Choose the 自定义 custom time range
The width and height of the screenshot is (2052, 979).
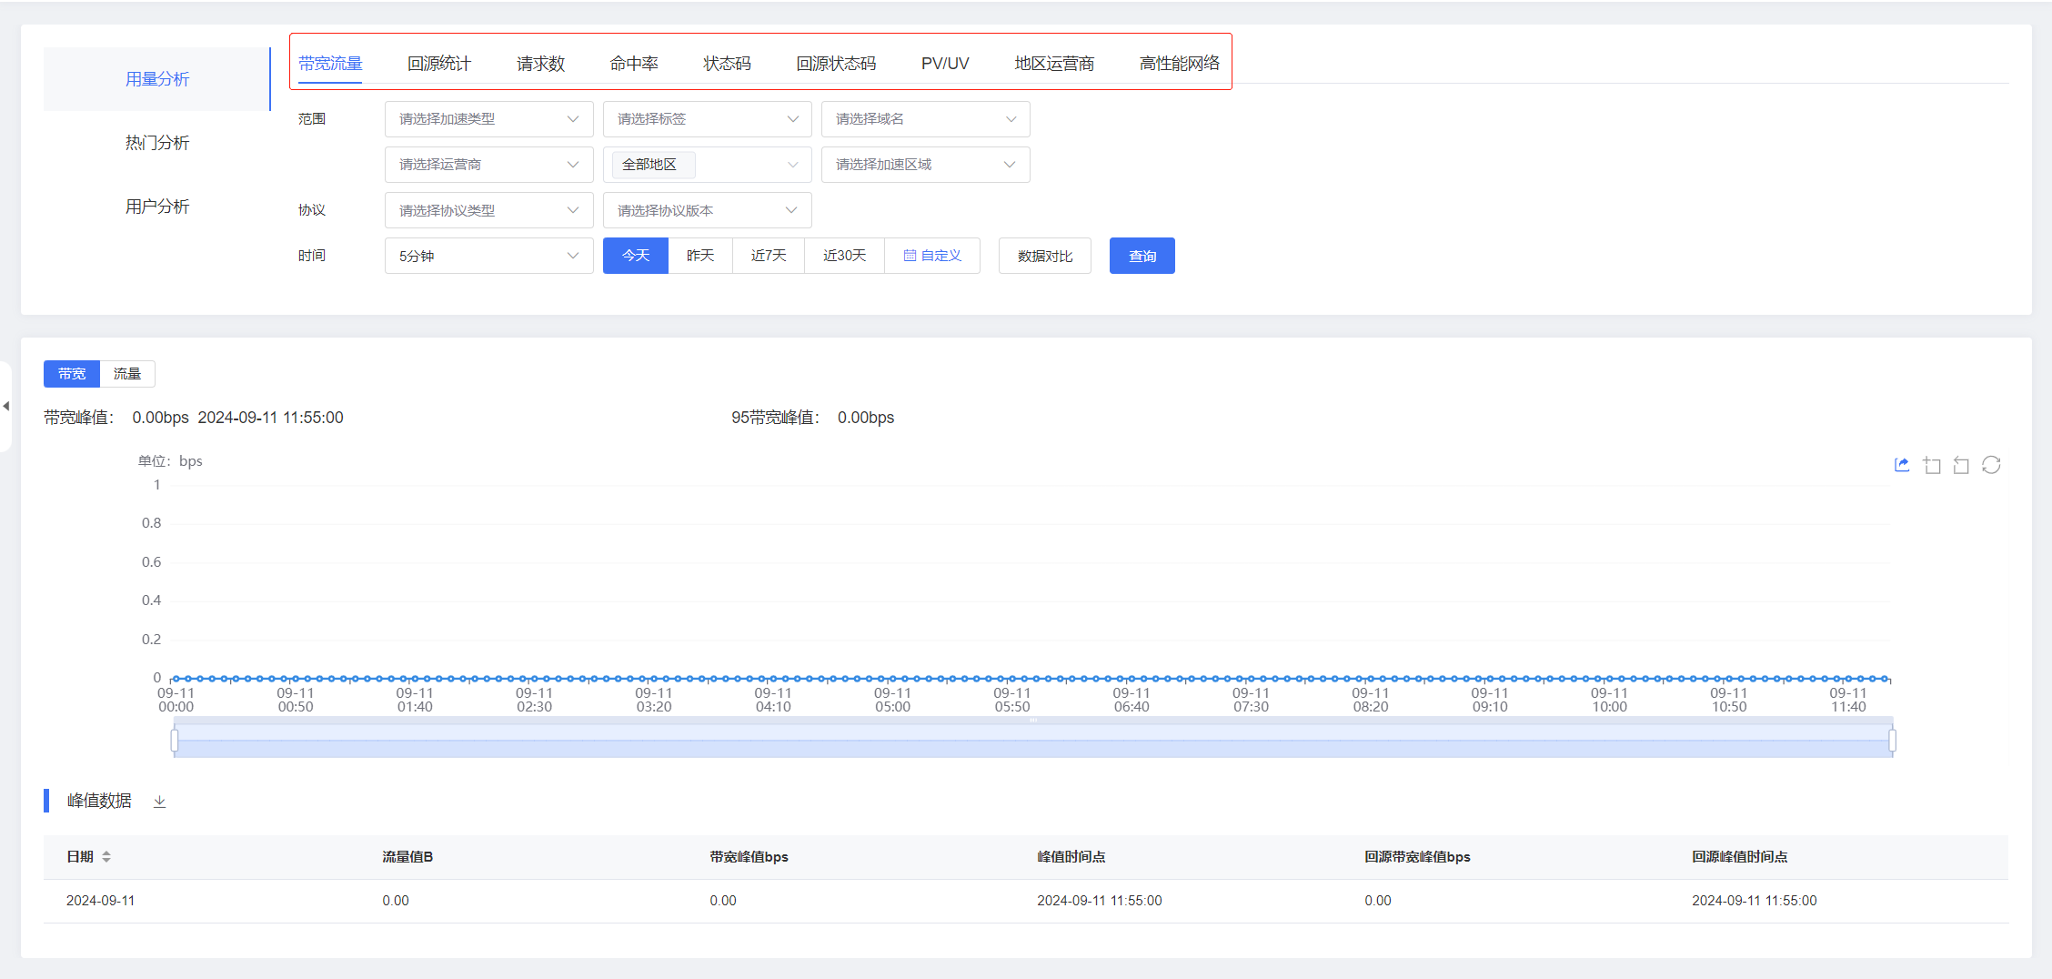[932, 256]
